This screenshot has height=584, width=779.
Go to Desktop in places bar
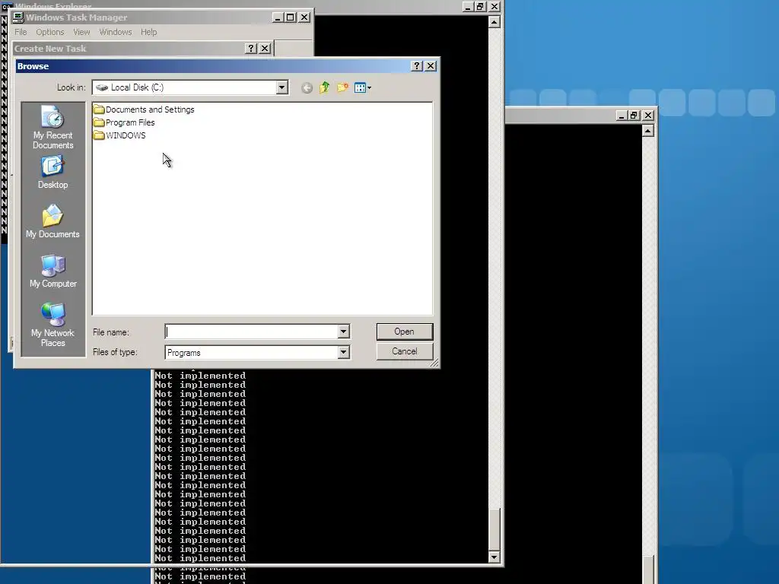pyautogui.click(x=52, y=173)
